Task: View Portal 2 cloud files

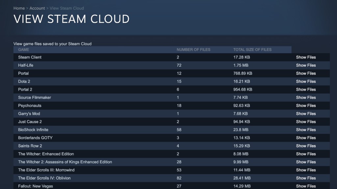Action: 306,90
